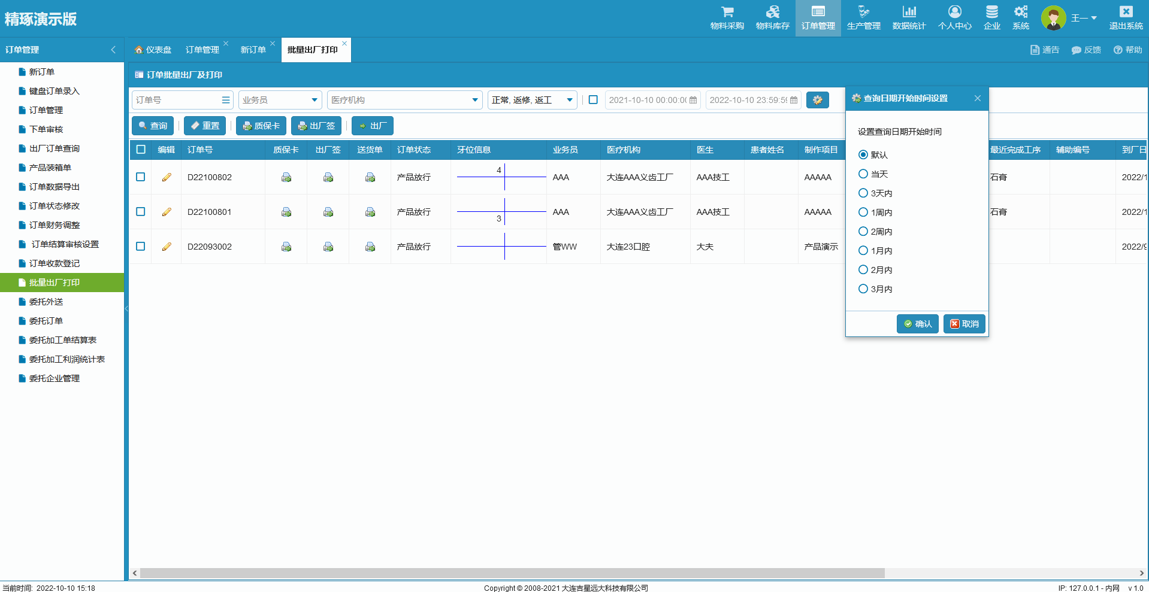Image resolution: width=1149 pixels, height=592 pixels.
Task: Click the date settings gear icon button
Action: tap(817, 100)
